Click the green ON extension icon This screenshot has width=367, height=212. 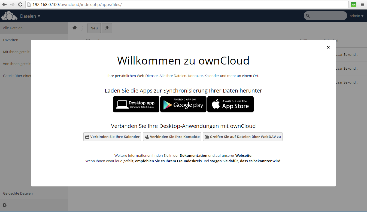(354, 4)
